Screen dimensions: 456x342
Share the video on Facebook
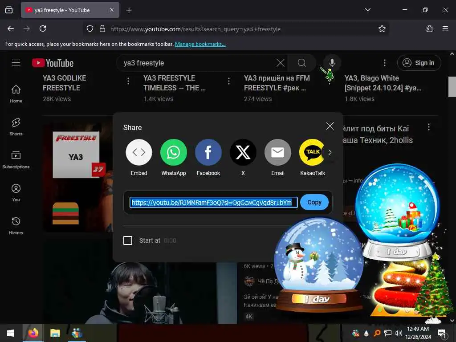208,152
